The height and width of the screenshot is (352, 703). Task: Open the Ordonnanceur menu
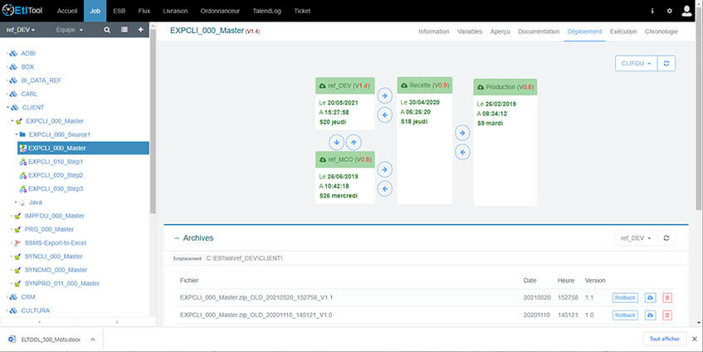click(x=220, y=11)
